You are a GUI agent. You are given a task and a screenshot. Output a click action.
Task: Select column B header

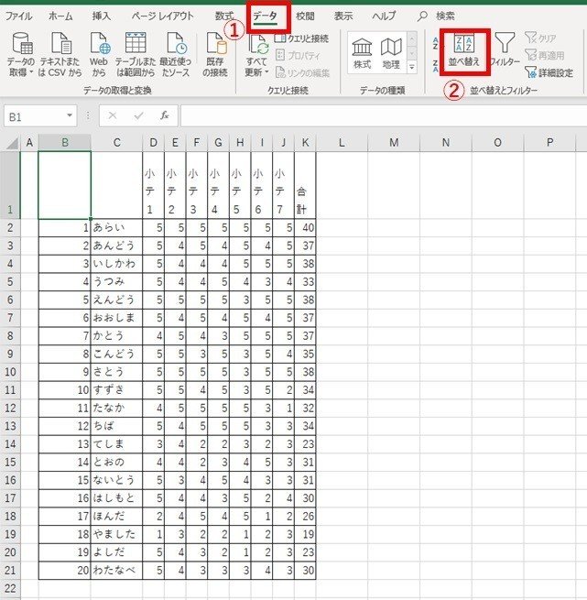click(x=65, y=143)
